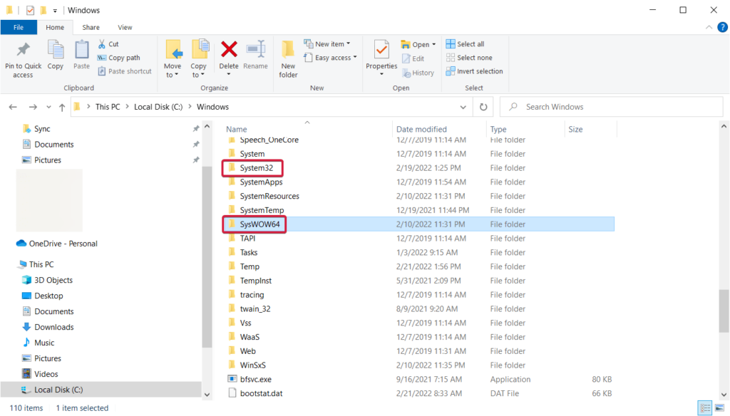Create a New folder
Viewport: 730px width, 416px height.
[x=288, y=59]
